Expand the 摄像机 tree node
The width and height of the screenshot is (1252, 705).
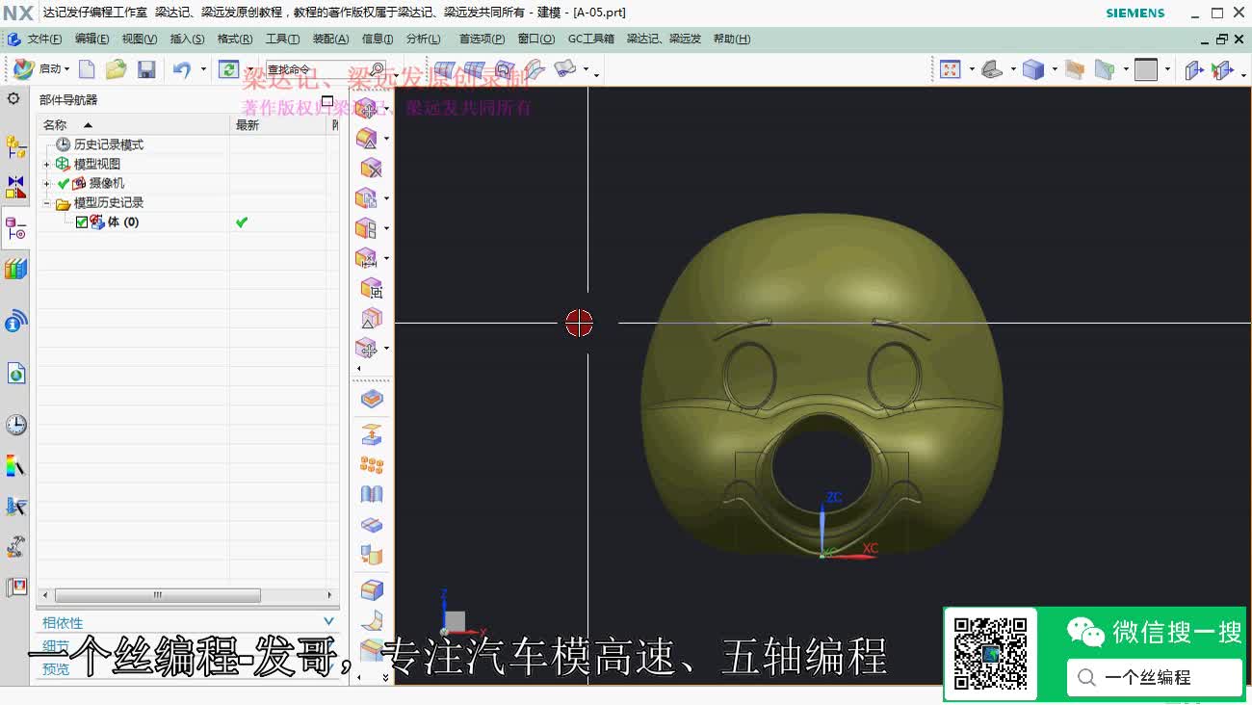point(46,183)
